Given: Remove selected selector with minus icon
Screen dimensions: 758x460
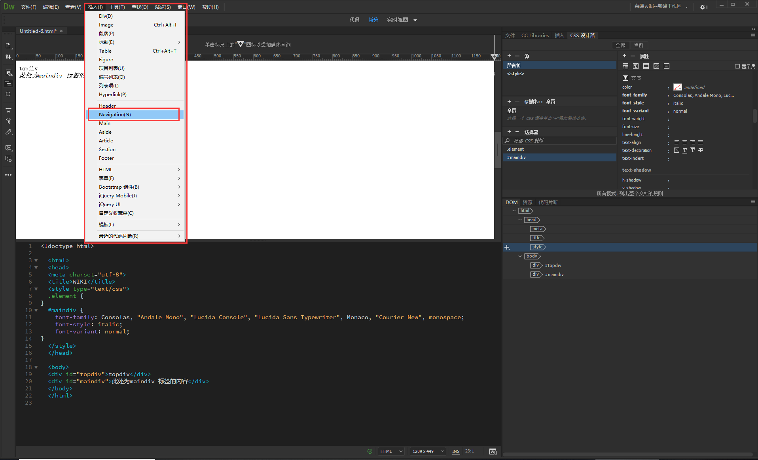Looking at the screenshot, I should (517, 132).
